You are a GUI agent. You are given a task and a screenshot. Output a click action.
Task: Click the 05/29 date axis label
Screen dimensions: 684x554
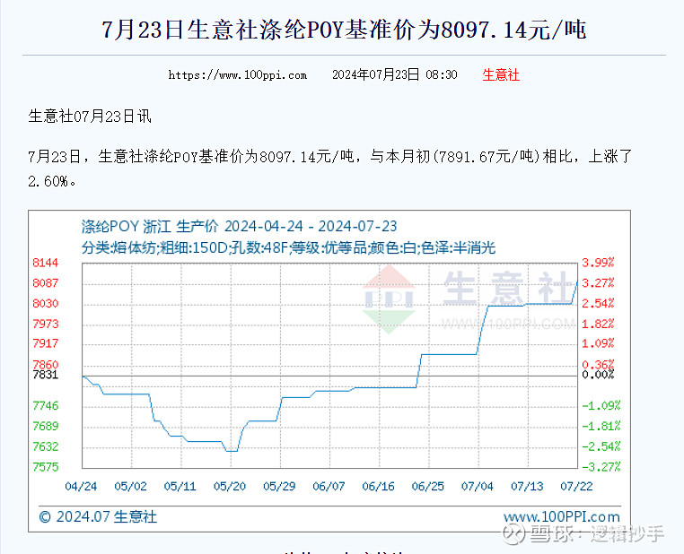(279, 486)
